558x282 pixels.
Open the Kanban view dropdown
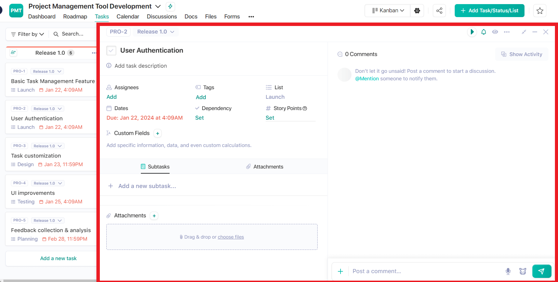pos(388,11)
